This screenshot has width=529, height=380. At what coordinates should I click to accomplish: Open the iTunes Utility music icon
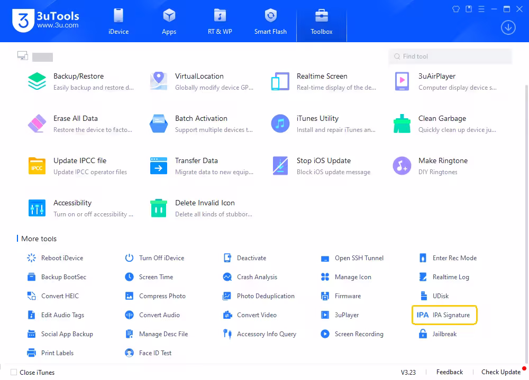280,123
